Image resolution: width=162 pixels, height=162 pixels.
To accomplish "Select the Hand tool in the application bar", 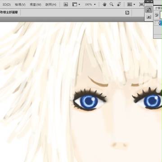I will [x=104, y=4].
